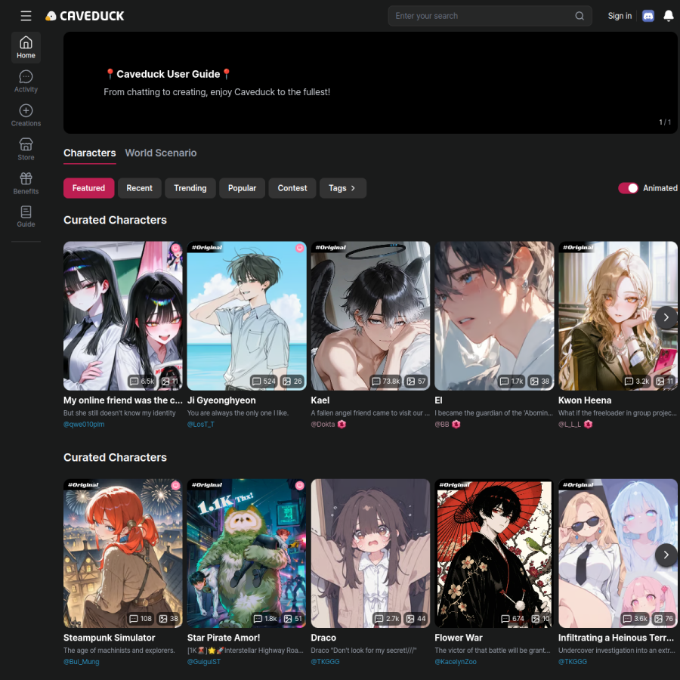Open creator profile @Bul_Mung
680x680 pixels.
(x=82, y=662)
